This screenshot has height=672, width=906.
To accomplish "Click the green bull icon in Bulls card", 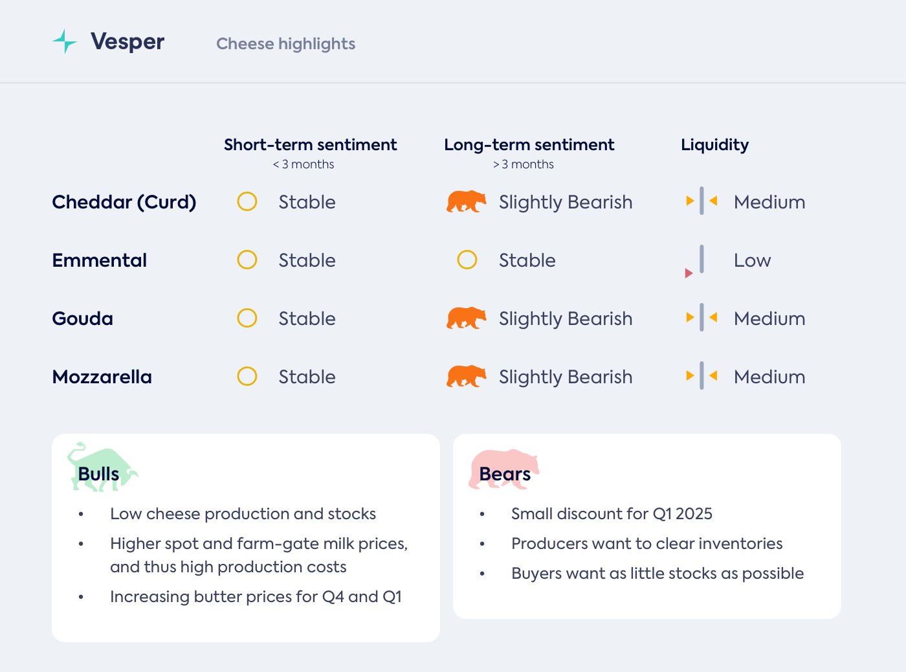I will [102, 467].
